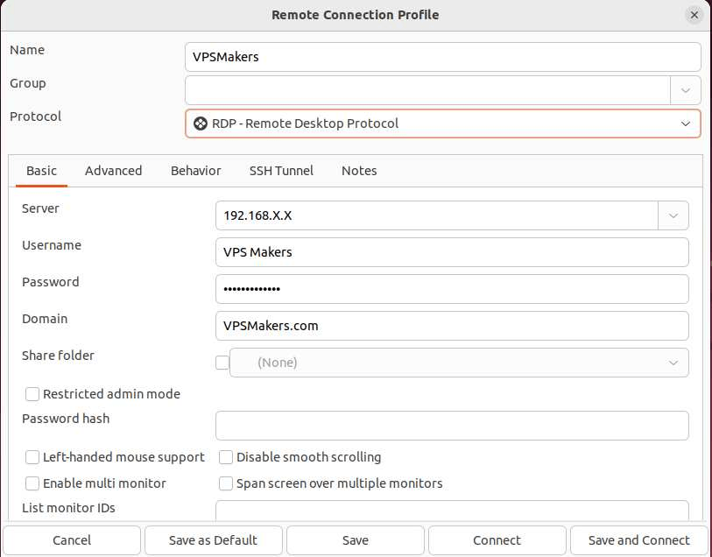Switch to the Advanced tab
712x557 pixels.
click(114, 171)
